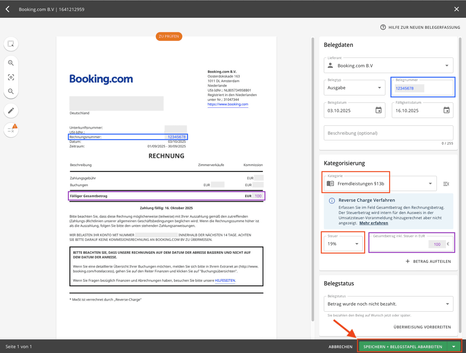Screen dimensions: 466x353
Task: Close the receipt view with X
Action: pyautogui.click(x=457, y=9)
